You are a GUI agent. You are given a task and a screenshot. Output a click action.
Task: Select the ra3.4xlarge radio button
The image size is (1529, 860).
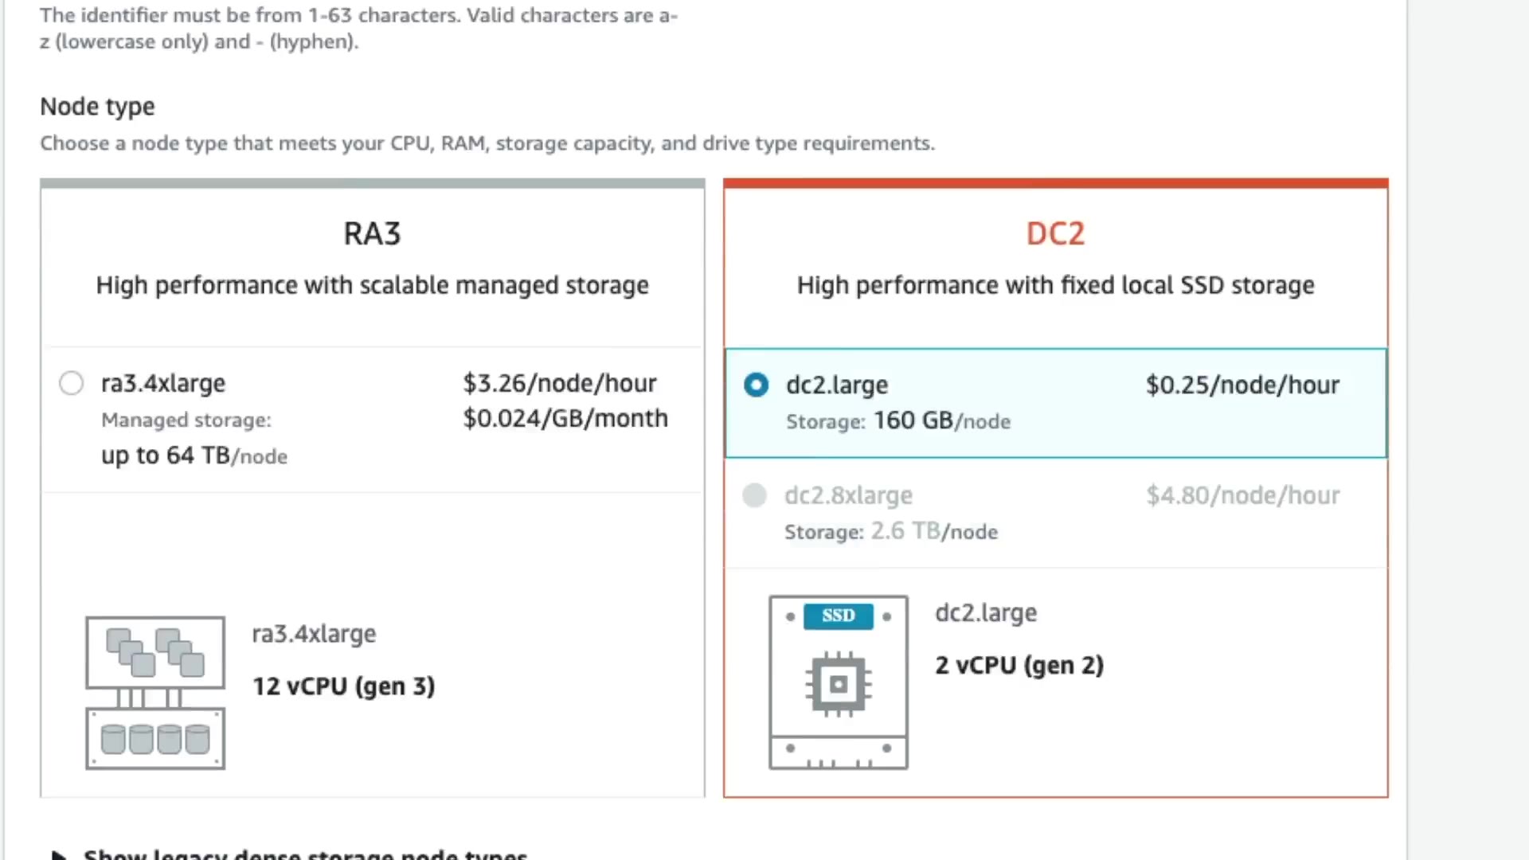click(72, 383)
